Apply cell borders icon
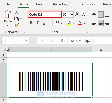Screen dimensions: 112x103 pos(57,23)
